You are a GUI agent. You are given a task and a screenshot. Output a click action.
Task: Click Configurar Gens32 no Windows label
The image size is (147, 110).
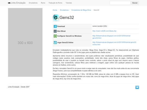[69, 36]
